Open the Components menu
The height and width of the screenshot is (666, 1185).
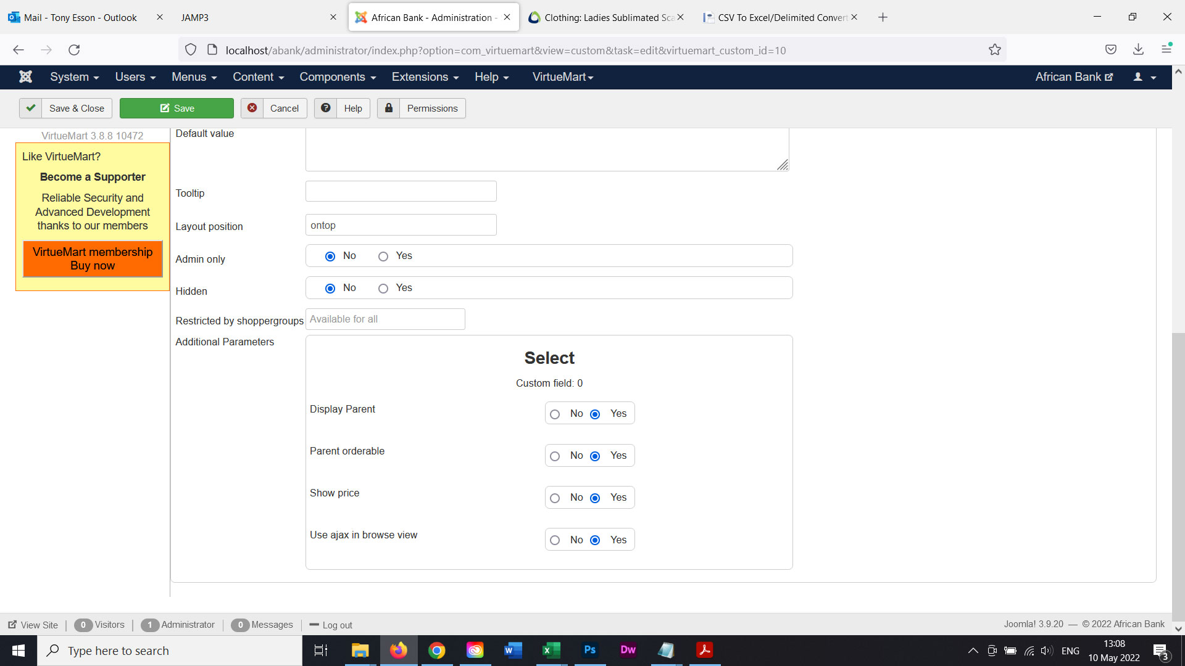pyautogui.click(x=338, y=77)
